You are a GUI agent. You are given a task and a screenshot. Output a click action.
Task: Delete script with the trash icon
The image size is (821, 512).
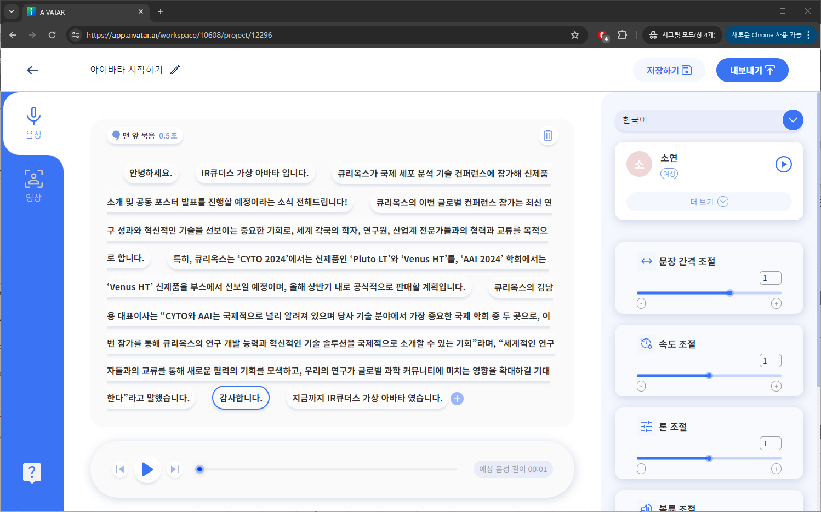coord(548,135)
